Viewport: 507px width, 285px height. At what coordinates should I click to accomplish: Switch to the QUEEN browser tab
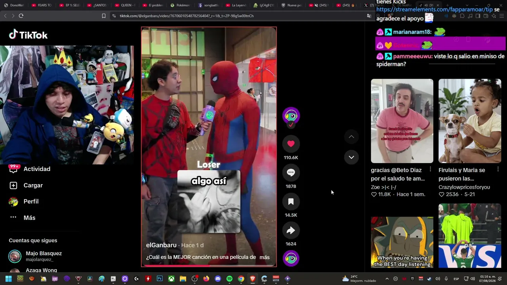pyautogui.click(x=125, y=5)
